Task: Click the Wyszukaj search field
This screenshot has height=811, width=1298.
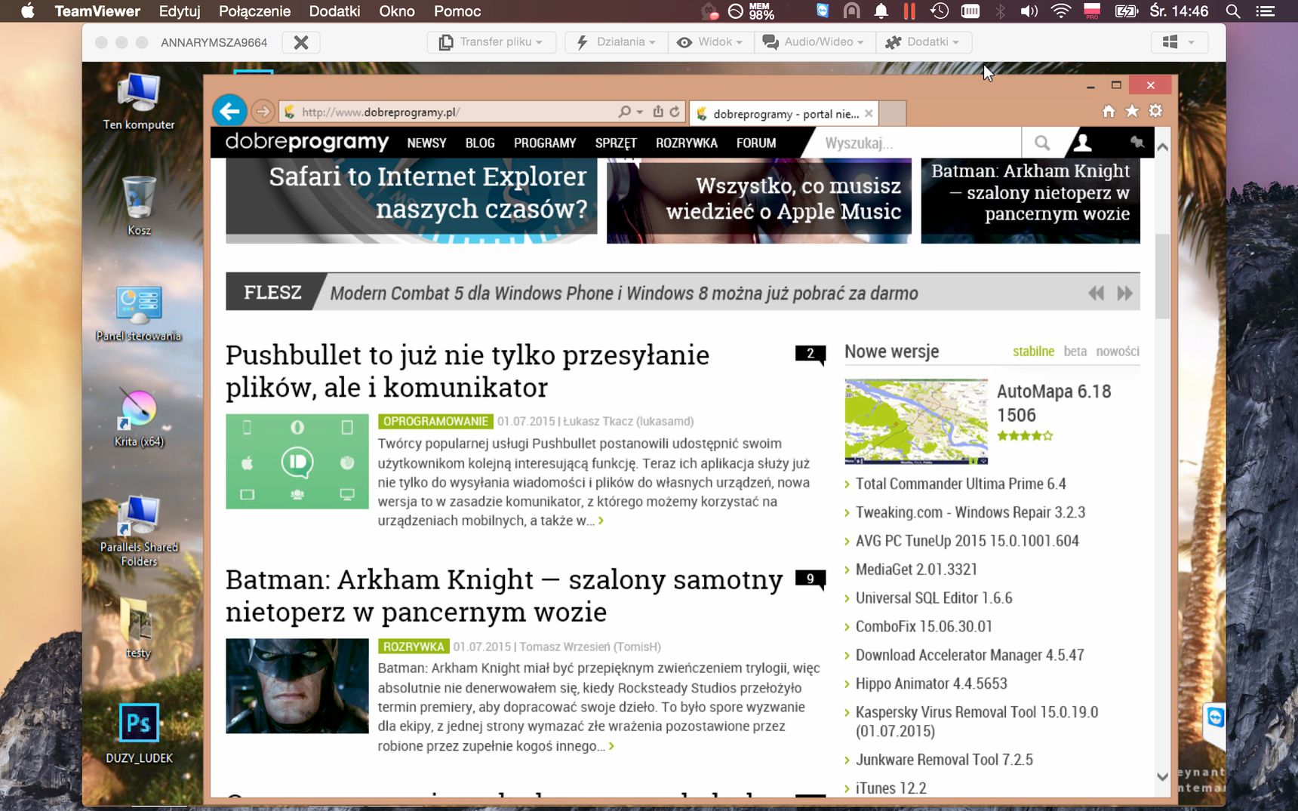Action: [x=917, y=143]
